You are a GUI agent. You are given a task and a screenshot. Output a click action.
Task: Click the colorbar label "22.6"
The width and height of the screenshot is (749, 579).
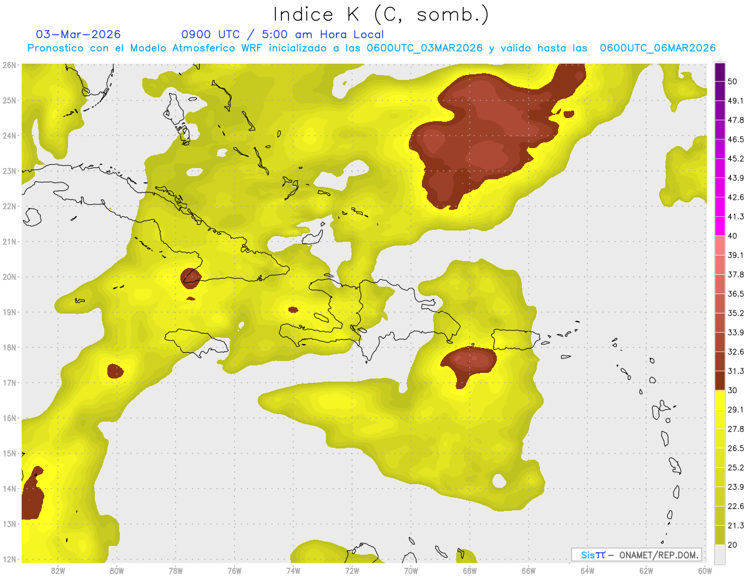[x=736, y=507]
